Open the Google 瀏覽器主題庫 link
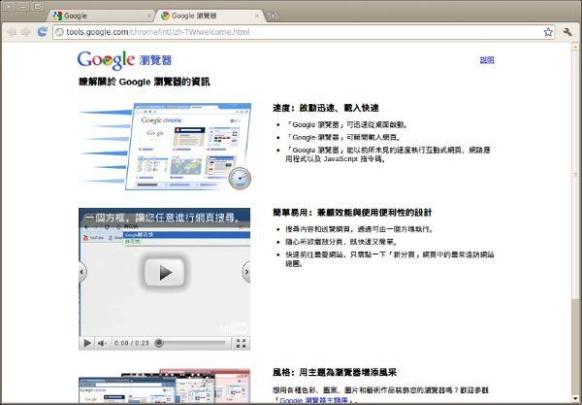The image size is (582, 405). click(313, 400)
